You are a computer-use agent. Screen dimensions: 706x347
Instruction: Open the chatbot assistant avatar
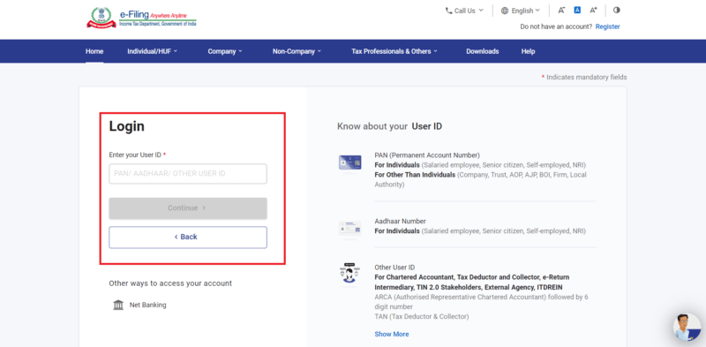click(687, 327)
